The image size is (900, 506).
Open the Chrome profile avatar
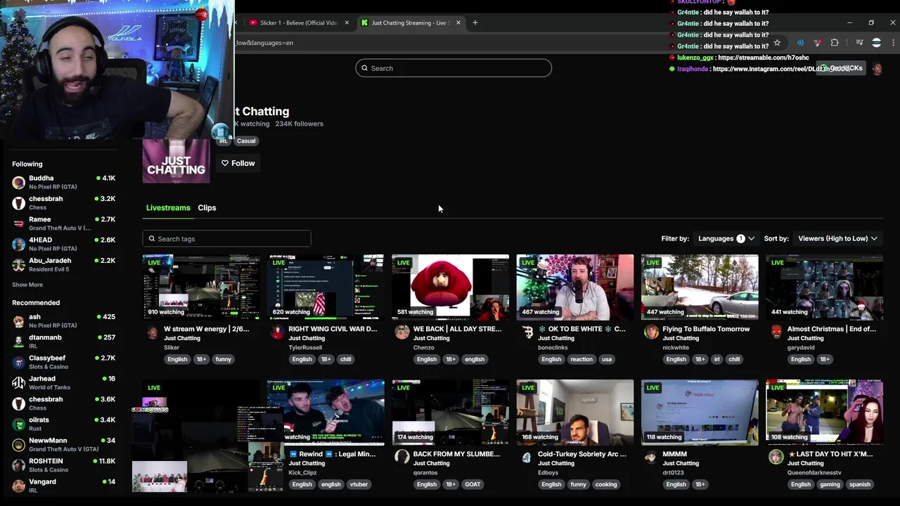876,43
